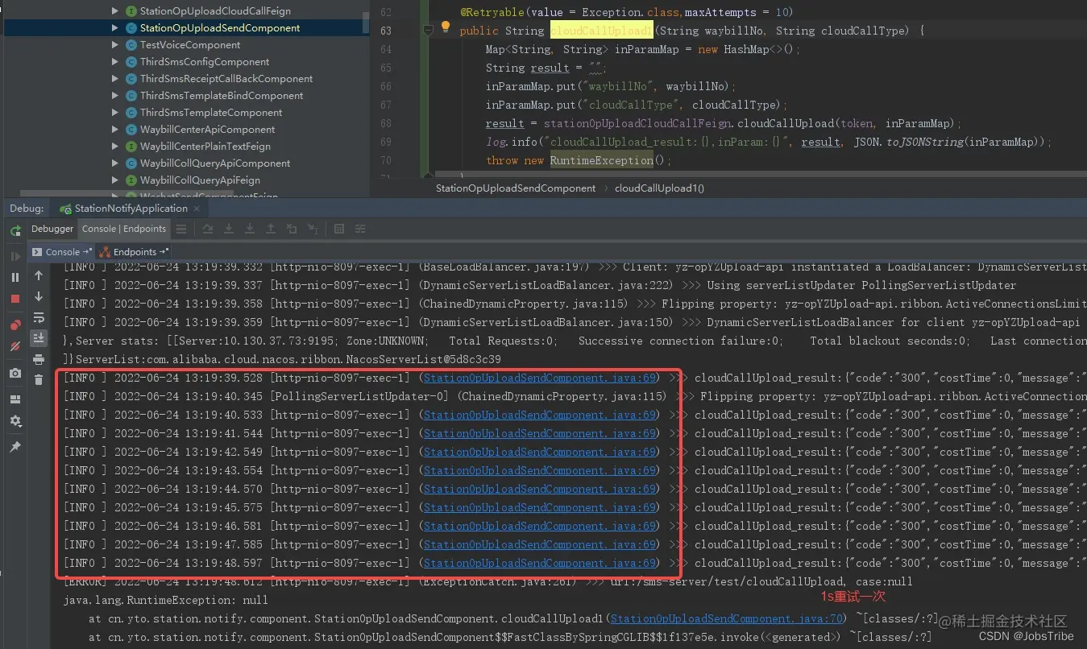1087x649 pixels.
Task: Expand ThirdSmsReceiptCallBackComponent tree node
Action: (x=115, y=79)
